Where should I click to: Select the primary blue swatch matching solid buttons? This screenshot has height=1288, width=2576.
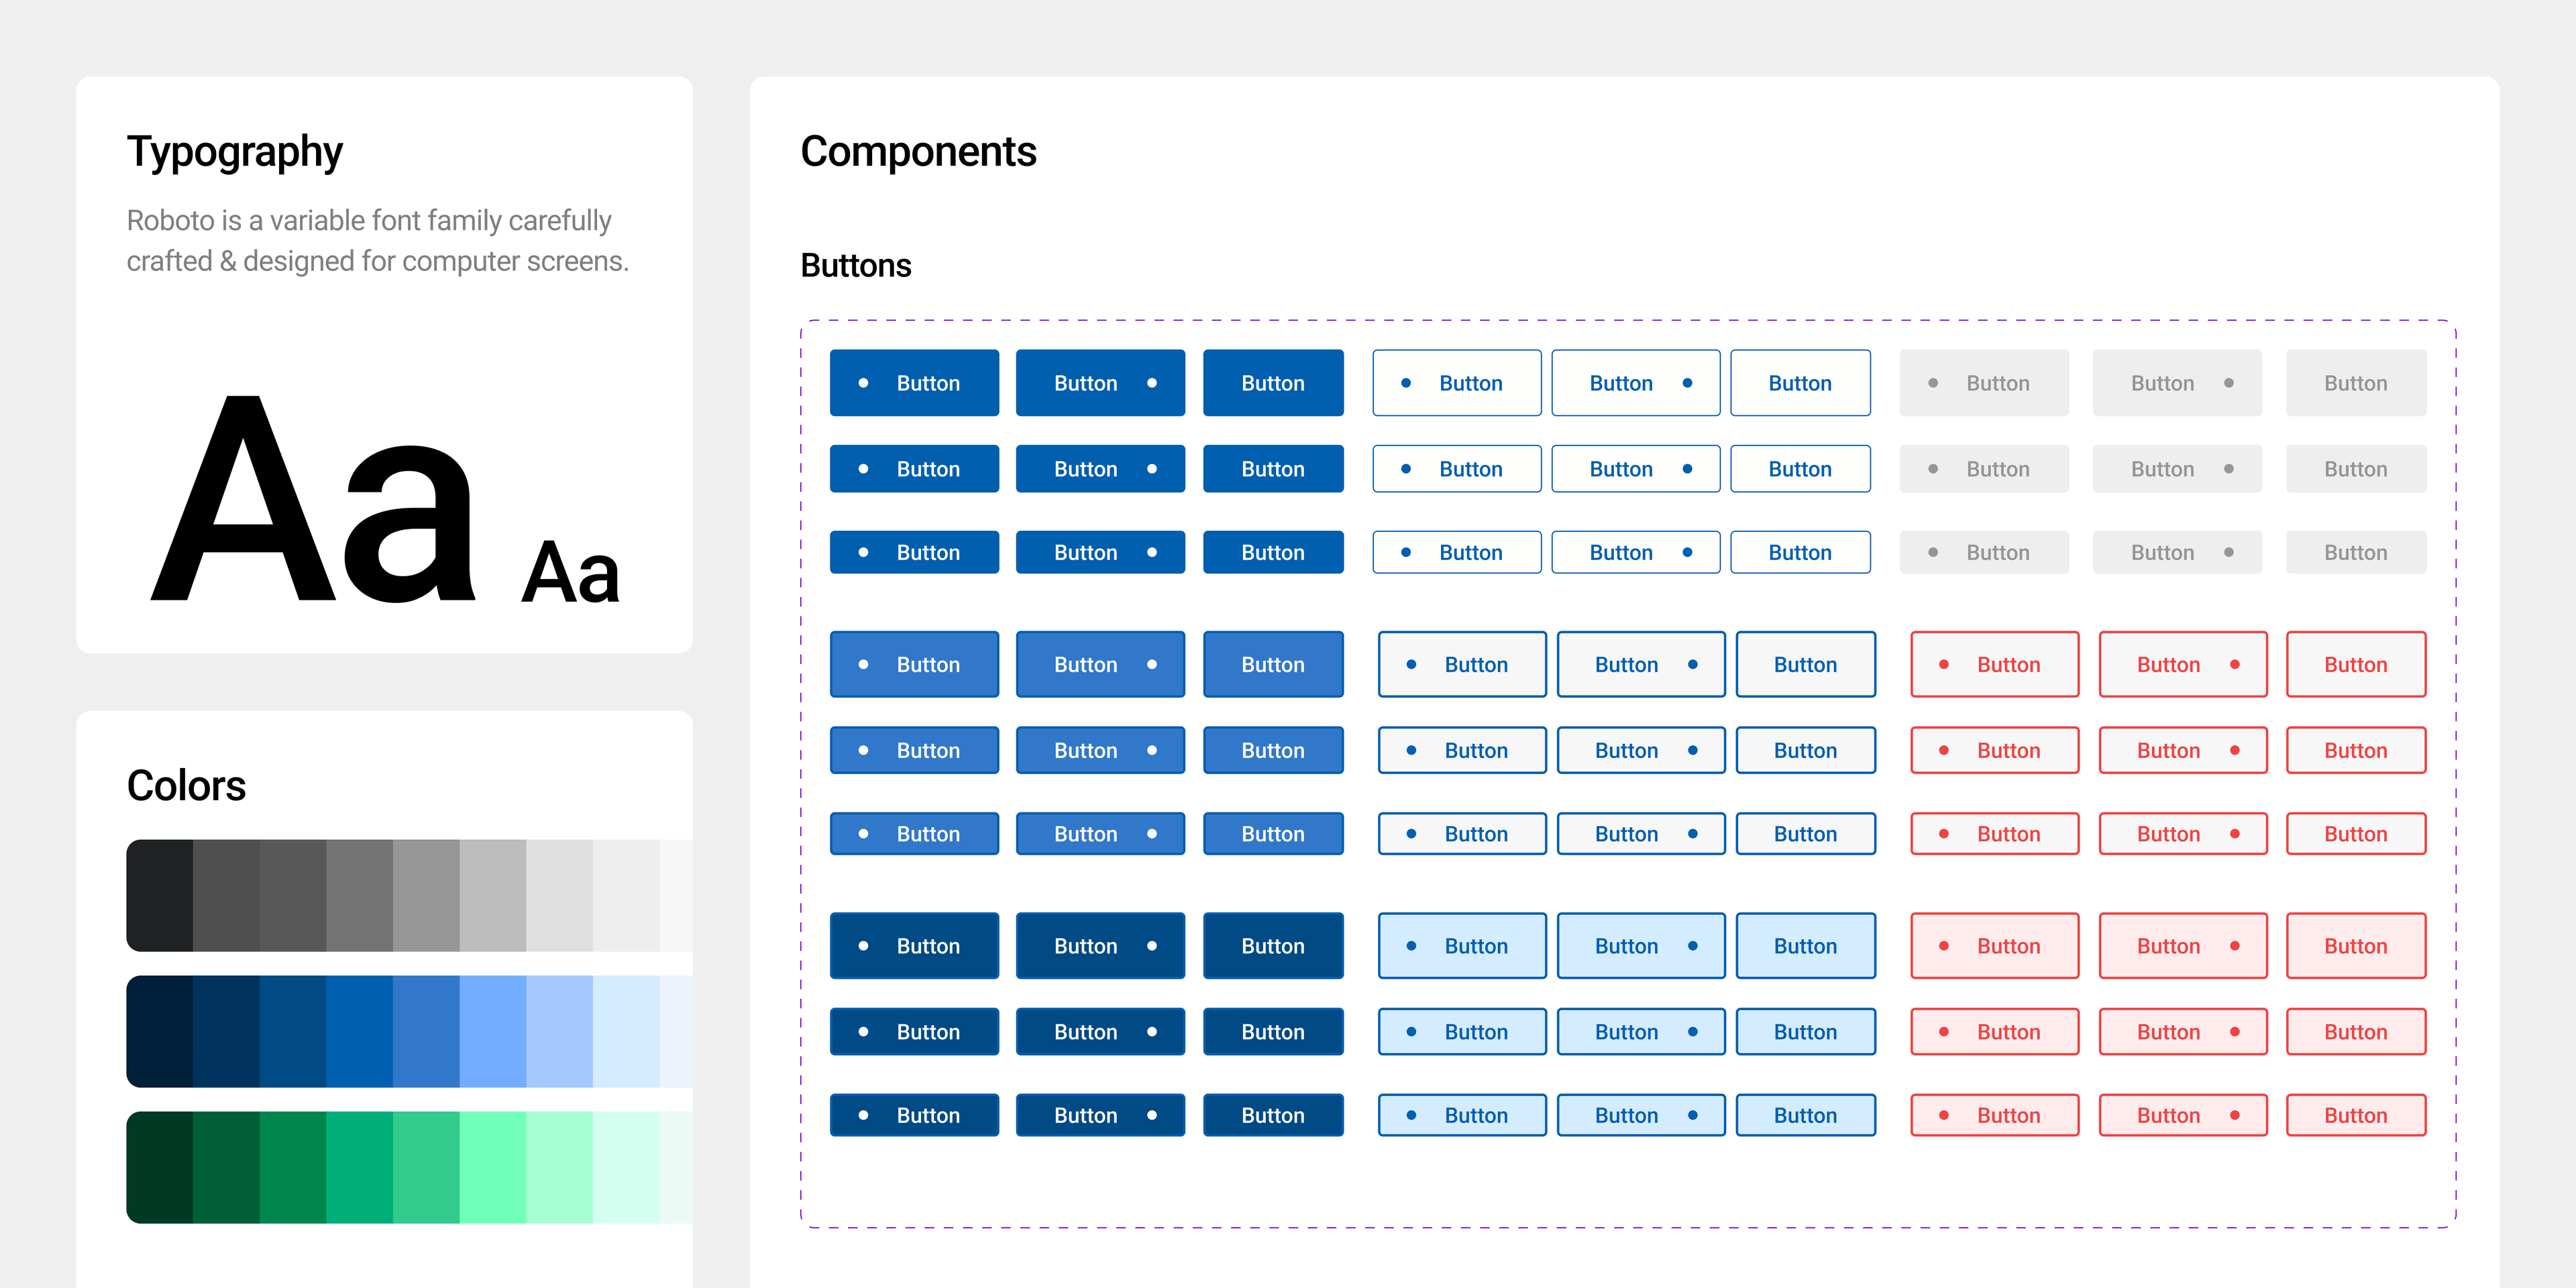(x=359, y=1031)
